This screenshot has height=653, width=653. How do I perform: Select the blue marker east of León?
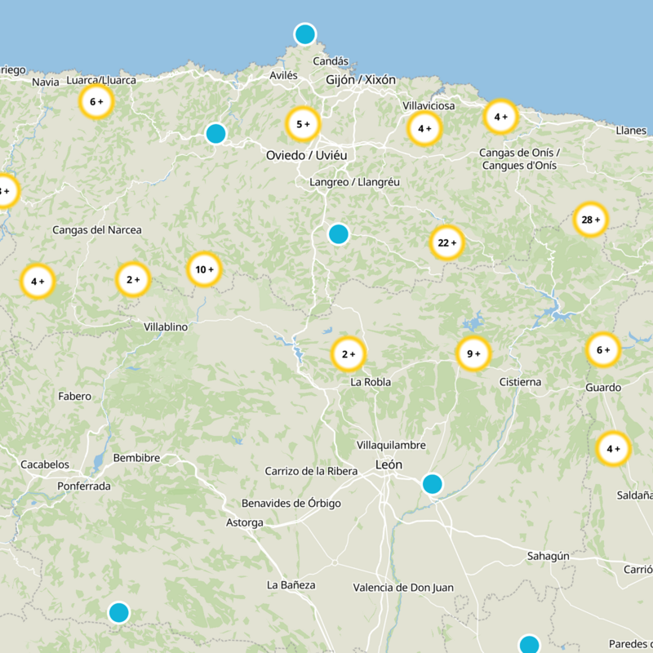pyautogui.click(x=433, y=484)
